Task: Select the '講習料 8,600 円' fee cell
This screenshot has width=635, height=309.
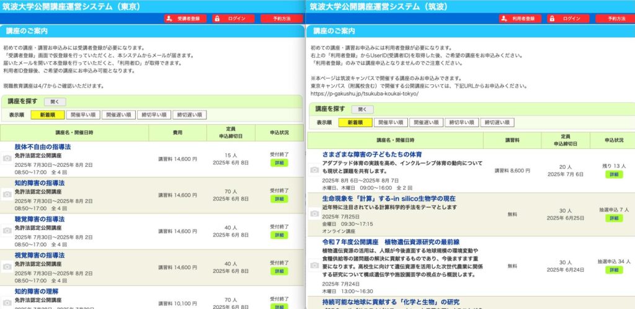Action: click(512, 171)
